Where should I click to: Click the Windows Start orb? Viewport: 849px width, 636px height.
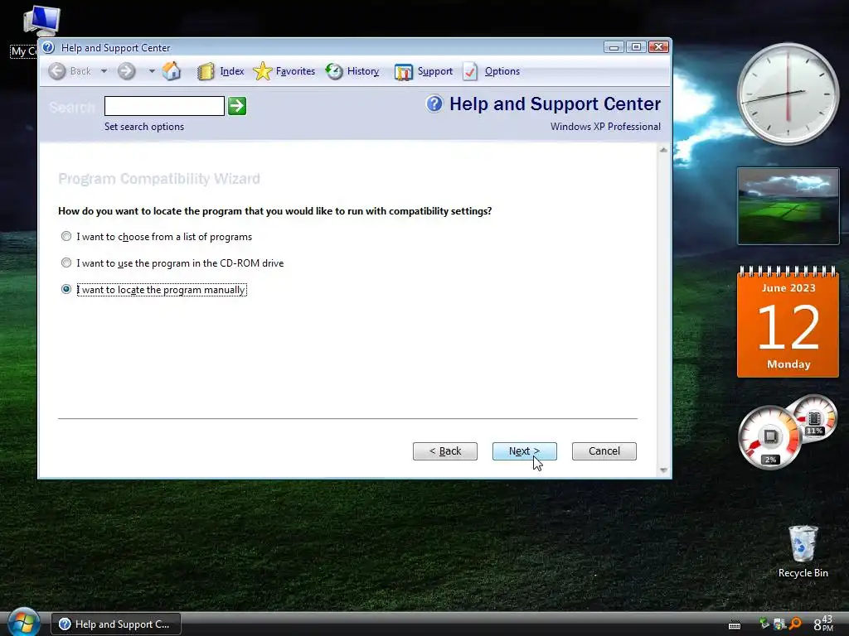23,623
